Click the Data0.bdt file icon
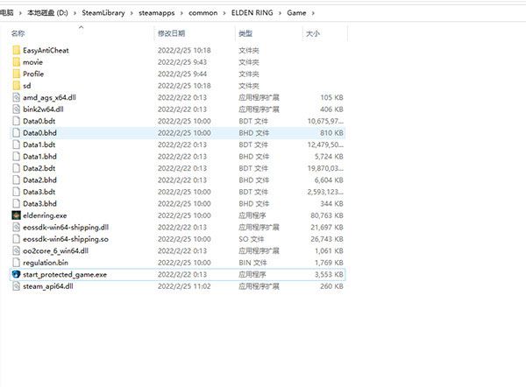Image resolution: width=526 pixels, height=387 pixels. tap(17, 121)
